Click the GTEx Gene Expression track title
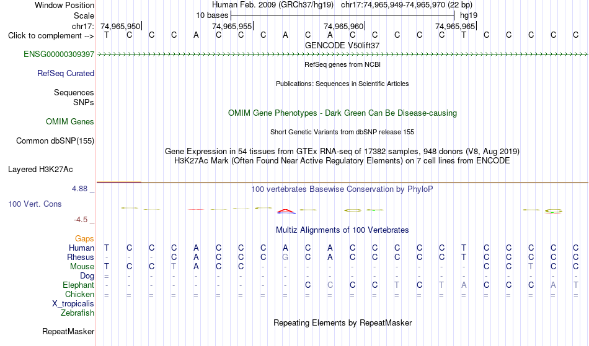The width and height of the screenshot is (589, 346). 342,152
